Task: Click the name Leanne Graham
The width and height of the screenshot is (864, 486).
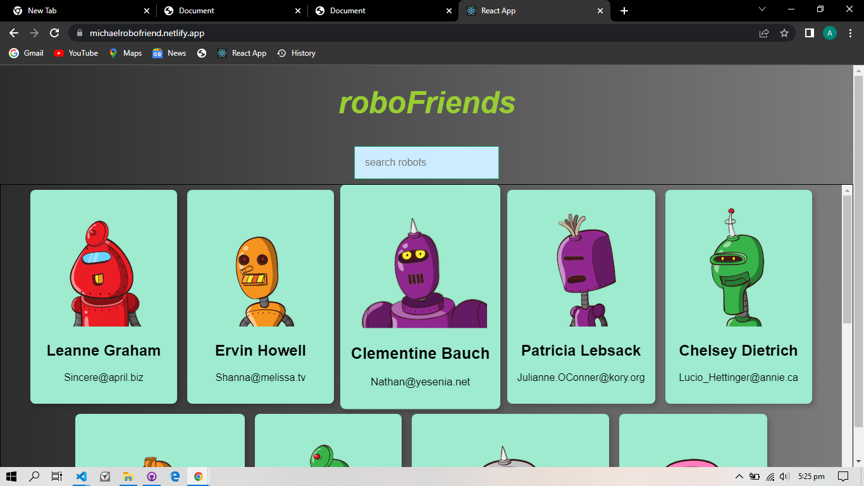Action: point(104,351)
